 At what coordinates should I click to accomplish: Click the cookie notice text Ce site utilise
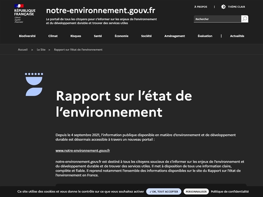tap(81, 192)
